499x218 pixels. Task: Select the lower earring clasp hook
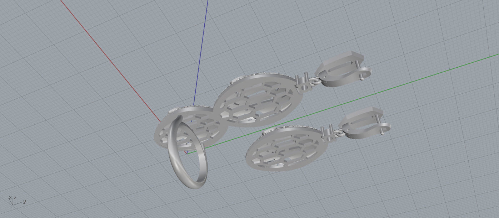(x=365, y=123)
